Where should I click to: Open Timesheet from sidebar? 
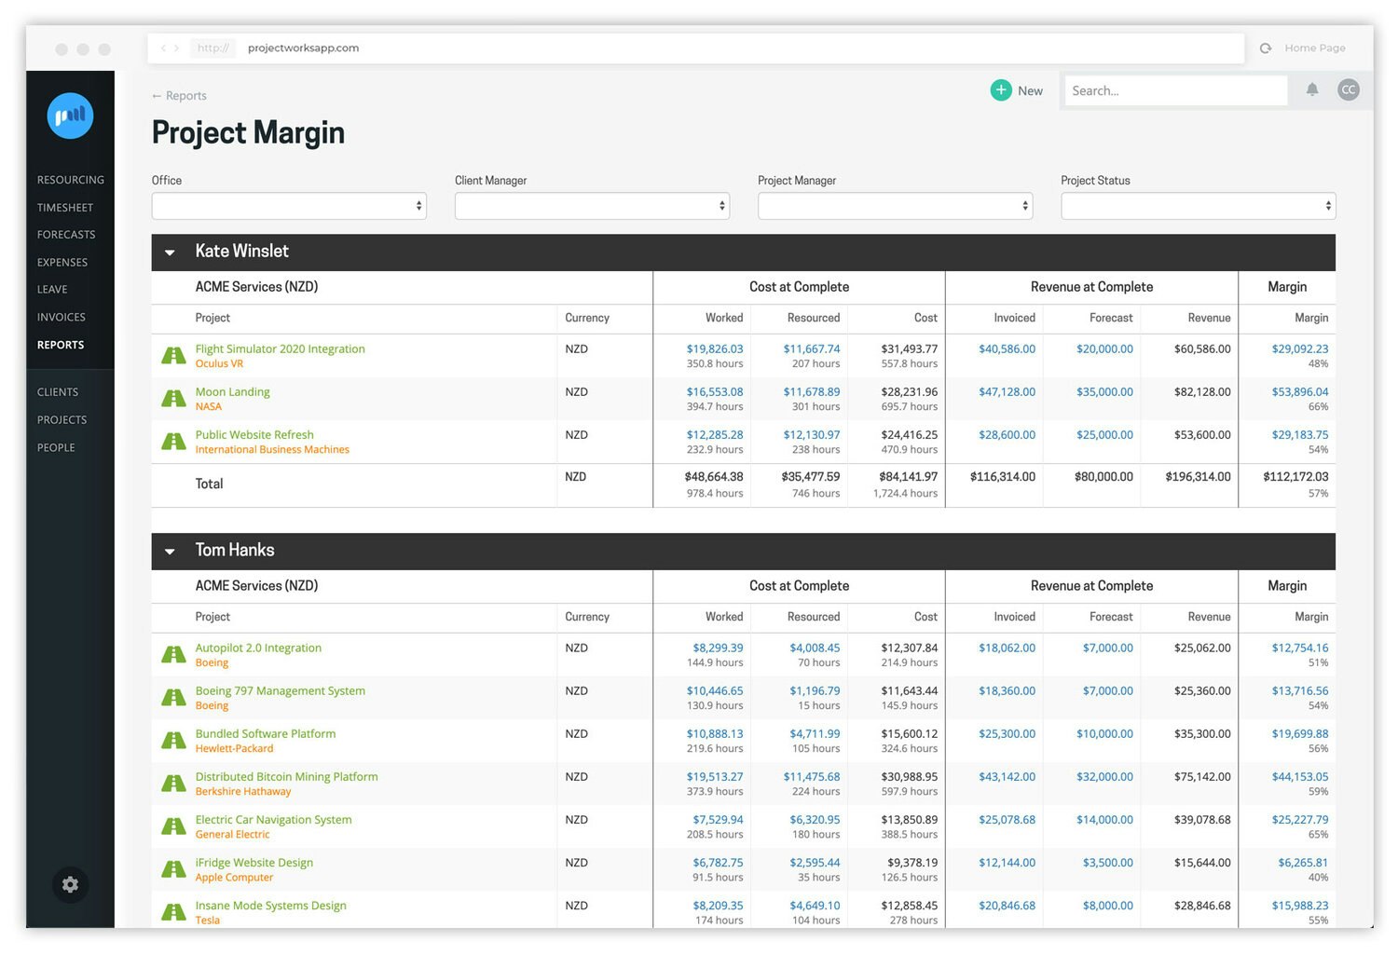65,208
